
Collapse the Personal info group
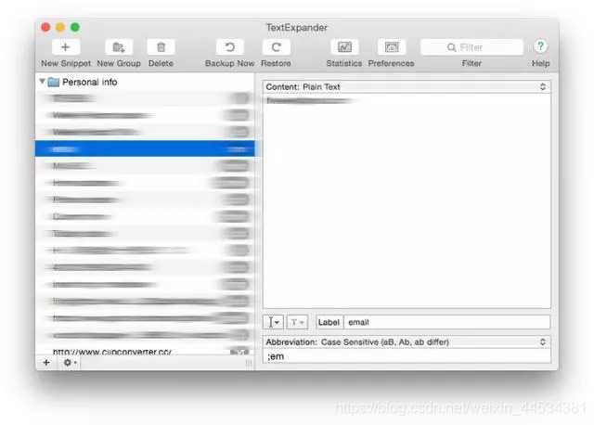pyautogui.click(x=43, y=82)
